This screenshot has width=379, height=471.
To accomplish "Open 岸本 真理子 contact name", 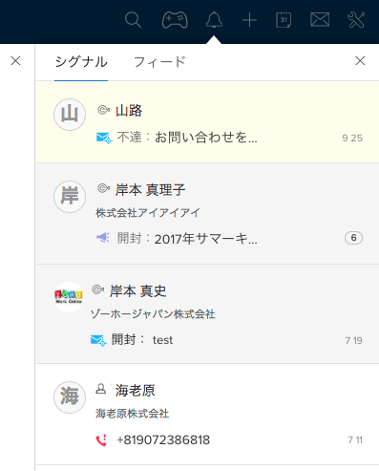I will (150, 190).
